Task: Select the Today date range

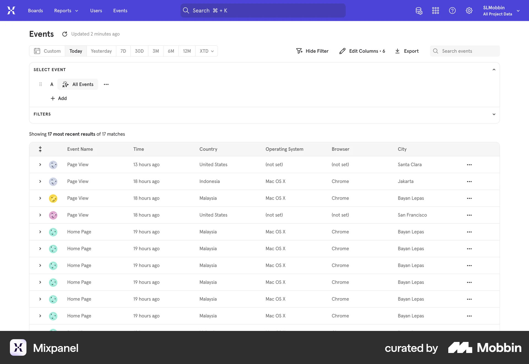Action: click(x=75, y=51)
